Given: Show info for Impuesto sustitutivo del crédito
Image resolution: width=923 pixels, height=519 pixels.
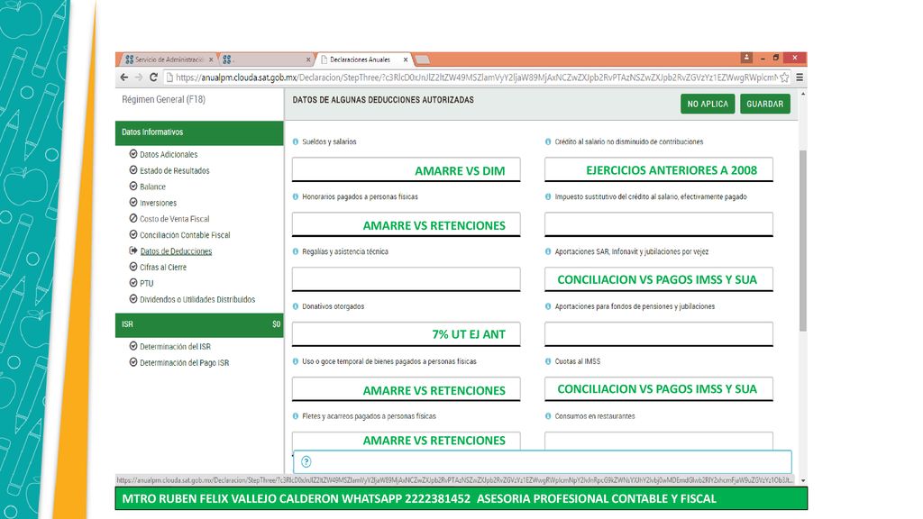Looking at the screenshot, I should [x=548, y=196].
